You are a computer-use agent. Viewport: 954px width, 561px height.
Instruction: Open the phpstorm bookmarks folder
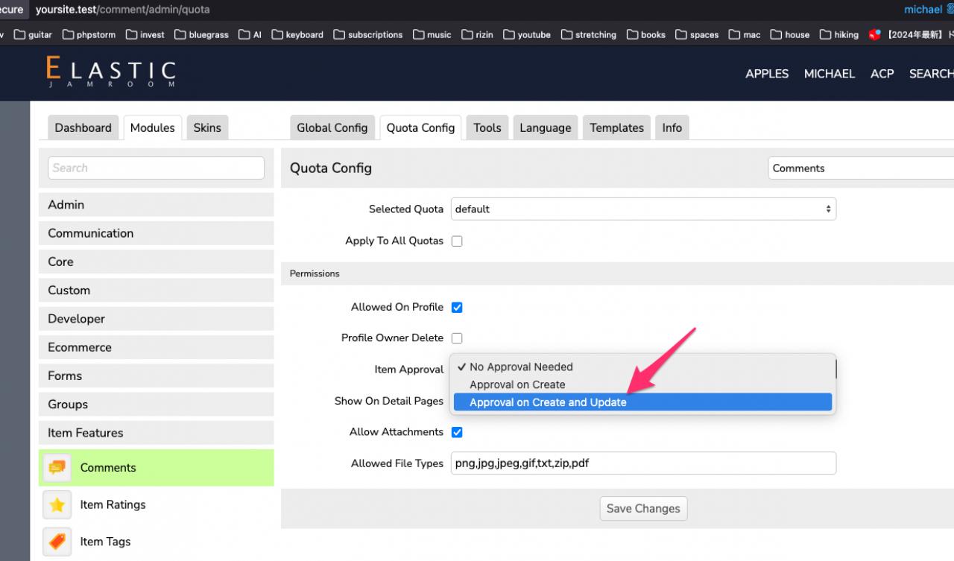(x=89, y=34)
